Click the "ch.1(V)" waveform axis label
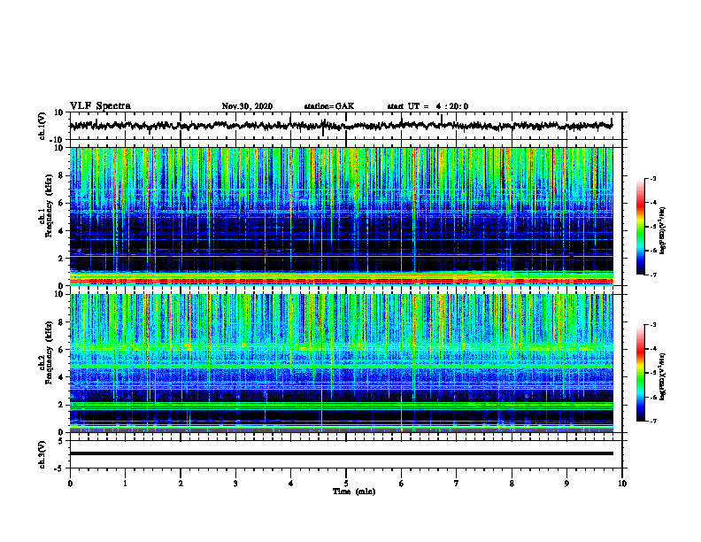 tap(42, 126)
